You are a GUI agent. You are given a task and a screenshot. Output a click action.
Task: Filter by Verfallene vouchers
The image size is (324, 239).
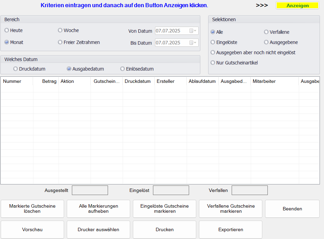[x=266, y=32]
